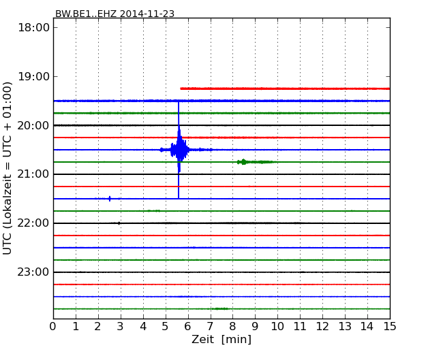Click x-axis tick label 4
The width and height of the screenshot is (443, 354).
tap(143, 327)
